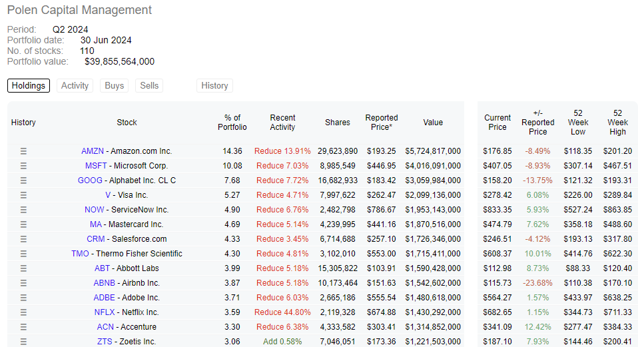This screenshot has height=347, width=640.
Task: Click Accenture's 12.42% price change
Action: pyautogui.click(x=538, y=328)
